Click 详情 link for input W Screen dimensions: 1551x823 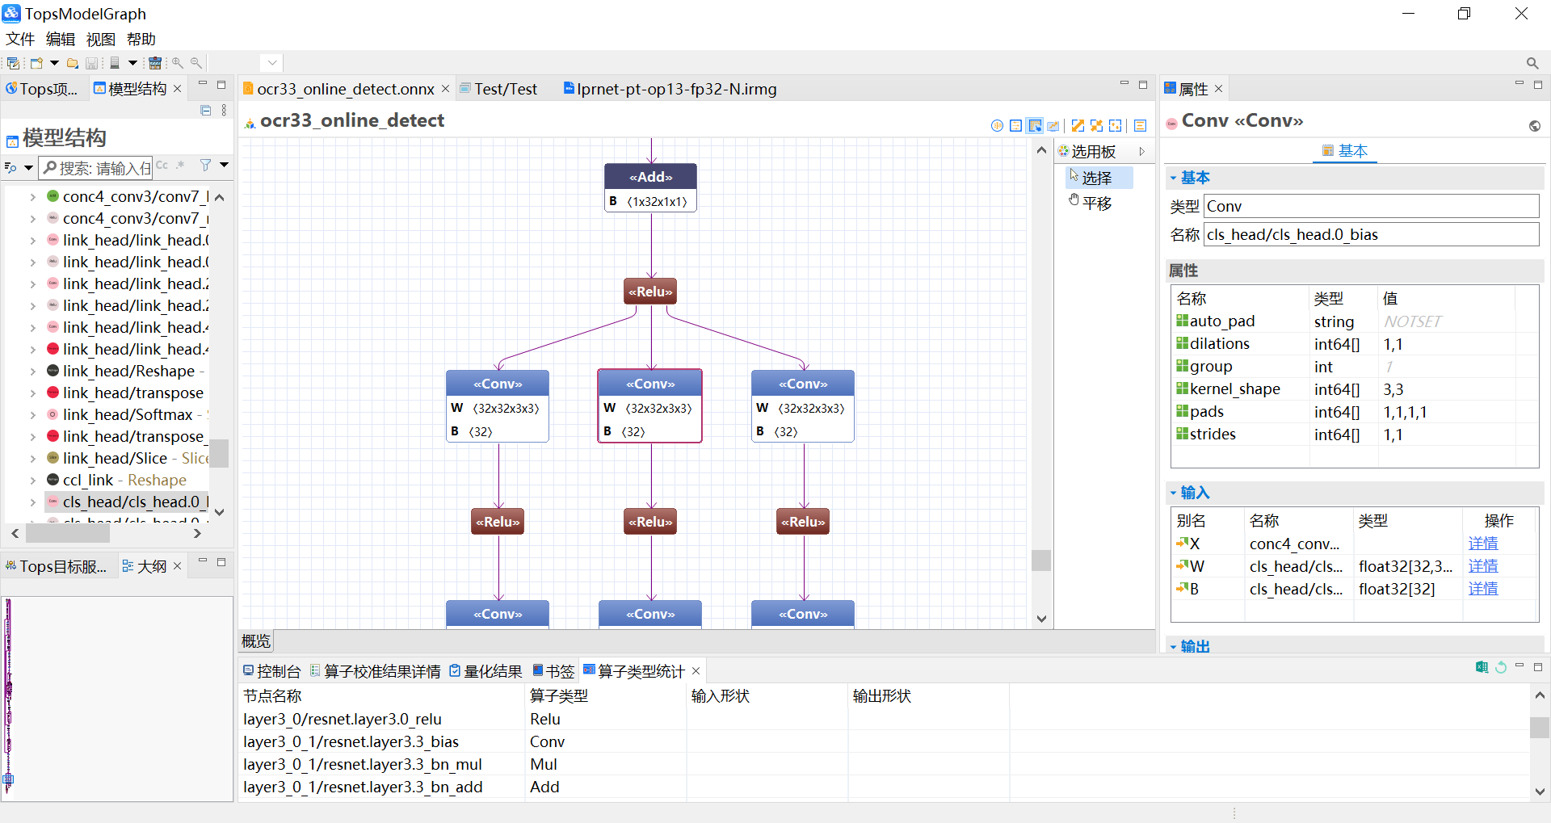1483,566
